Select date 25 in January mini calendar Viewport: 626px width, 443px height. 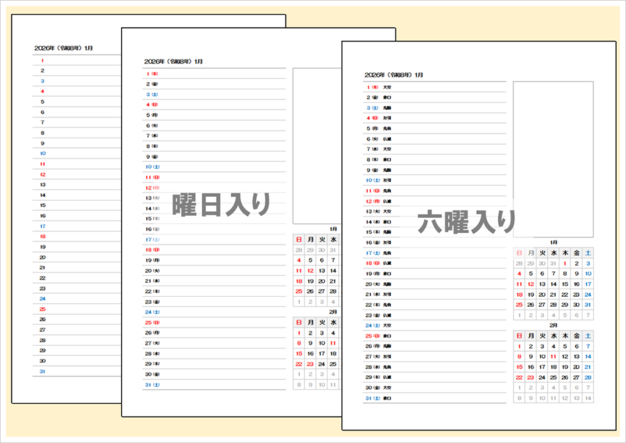(520, 303)
